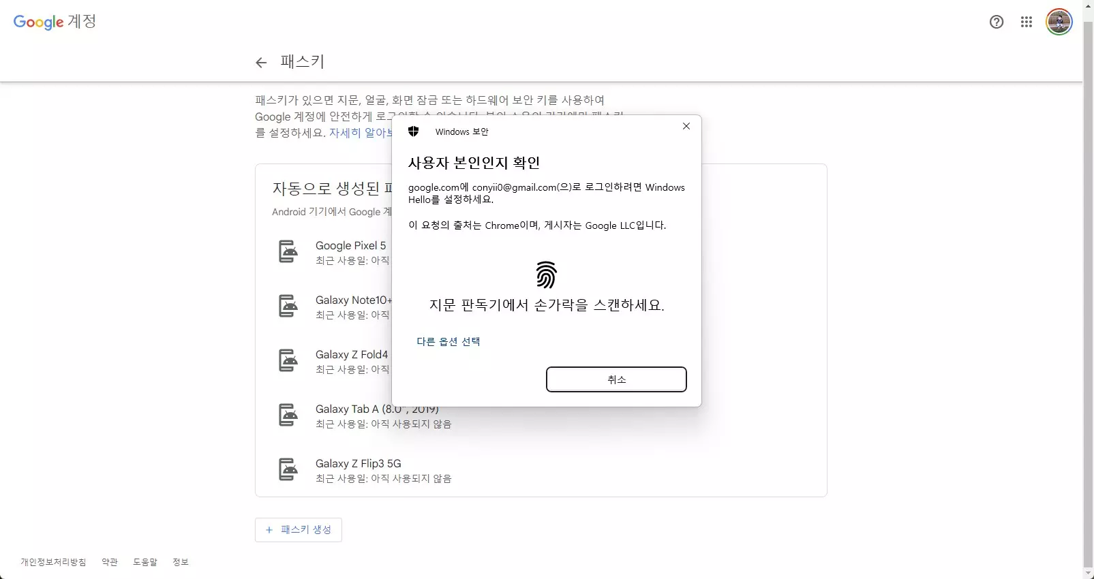Click the Galaxy Z Flip3 5G device icon
Viewport: 1094px width, 579px height.
coord(288,469)
